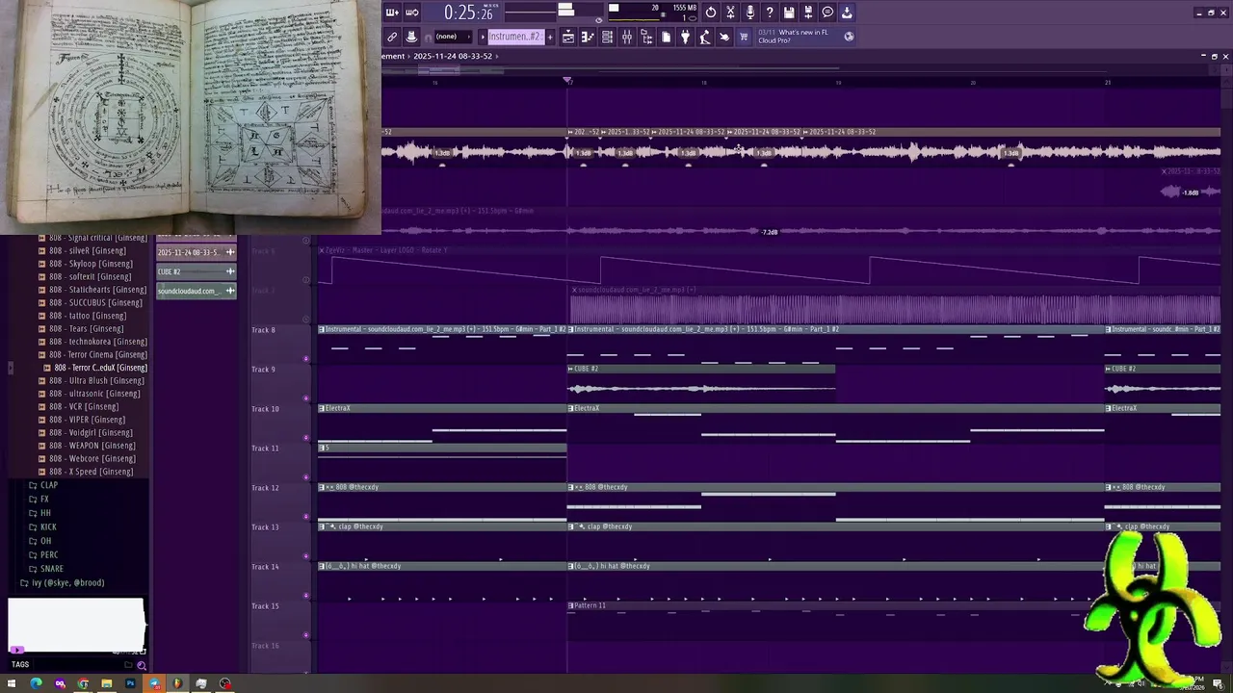Viewport: 1233px width, 693px height.
Task: Toggle Track 12 mute switch
Action: coord(306,517)
